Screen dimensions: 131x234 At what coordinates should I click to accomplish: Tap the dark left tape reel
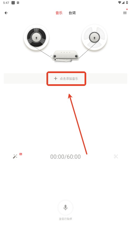(x=36, y=37)
